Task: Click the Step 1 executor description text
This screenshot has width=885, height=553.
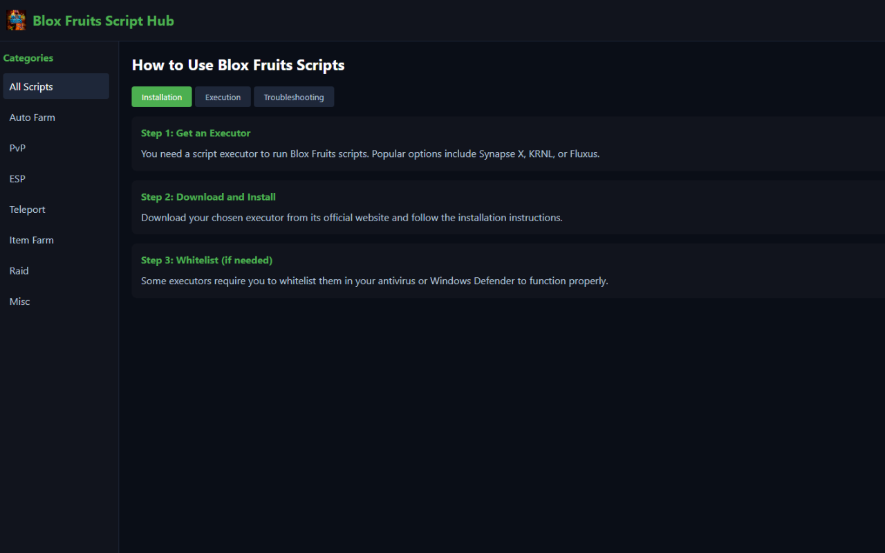Action: coord(370,153)
